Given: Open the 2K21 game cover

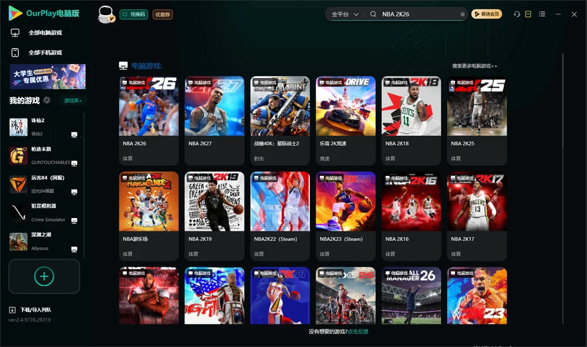Looking at the screenshot, I should pyautogui.click(x=280, y=295).
